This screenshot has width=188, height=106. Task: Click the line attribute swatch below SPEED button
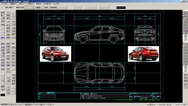[x=2, y=95]
